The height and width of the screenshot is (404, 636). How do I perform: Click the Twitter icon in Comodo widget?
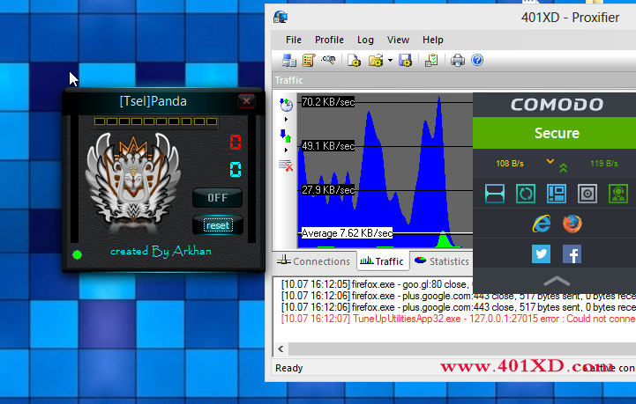point(541,253)
